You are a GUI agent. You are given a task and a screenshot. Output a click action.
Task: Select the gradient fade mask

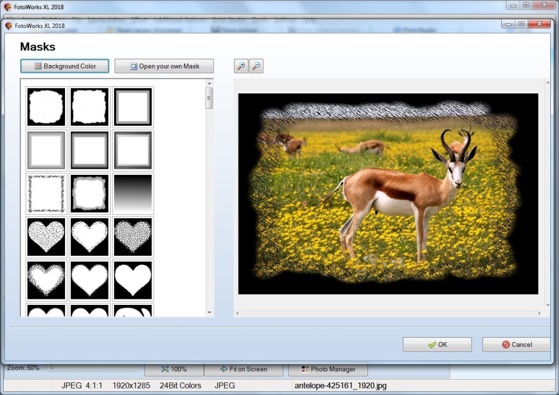(132, 193)
